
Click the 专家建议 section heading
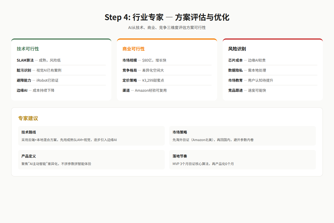pos(28,118)
